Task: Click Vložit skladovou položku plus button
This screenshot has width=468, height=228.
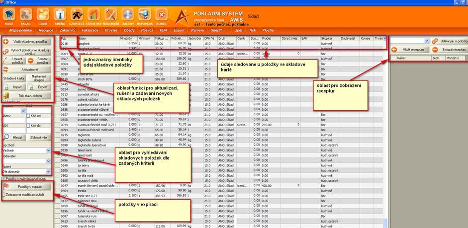Action: point(26,41)
